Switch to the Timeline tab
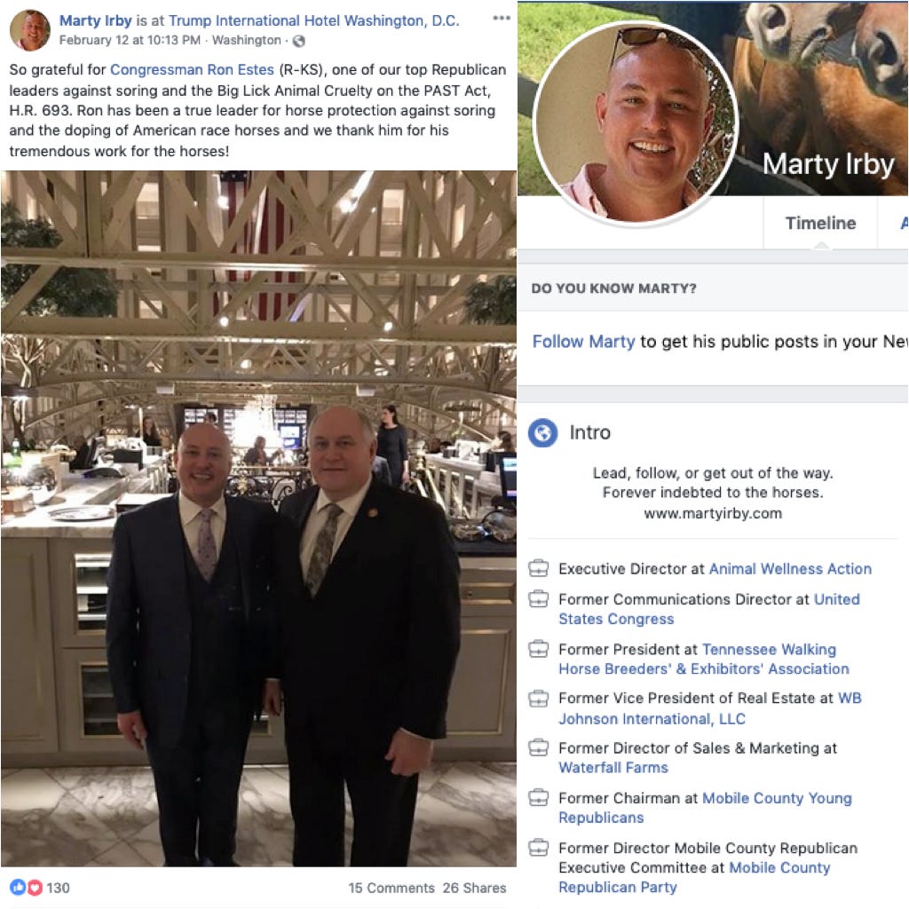This screenshot has height=909, width=909. [820, 223]
